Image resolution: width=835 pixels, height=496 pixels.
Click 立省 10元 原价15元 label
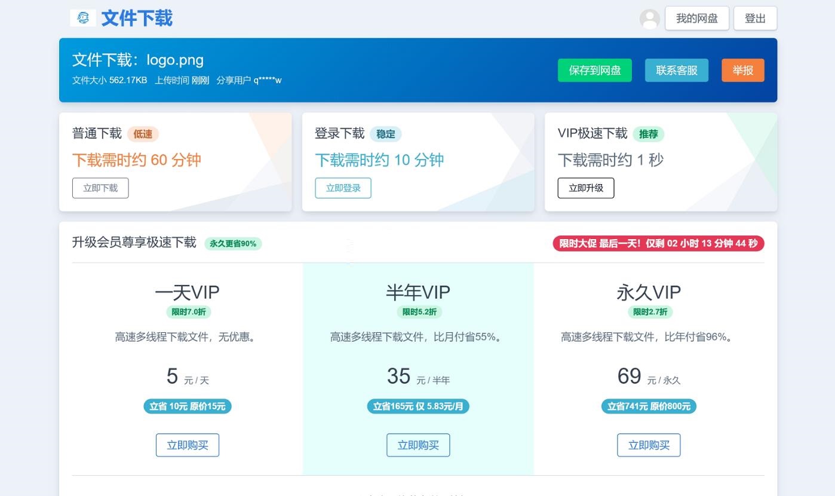pyautogui.click(x=188, y=406)
